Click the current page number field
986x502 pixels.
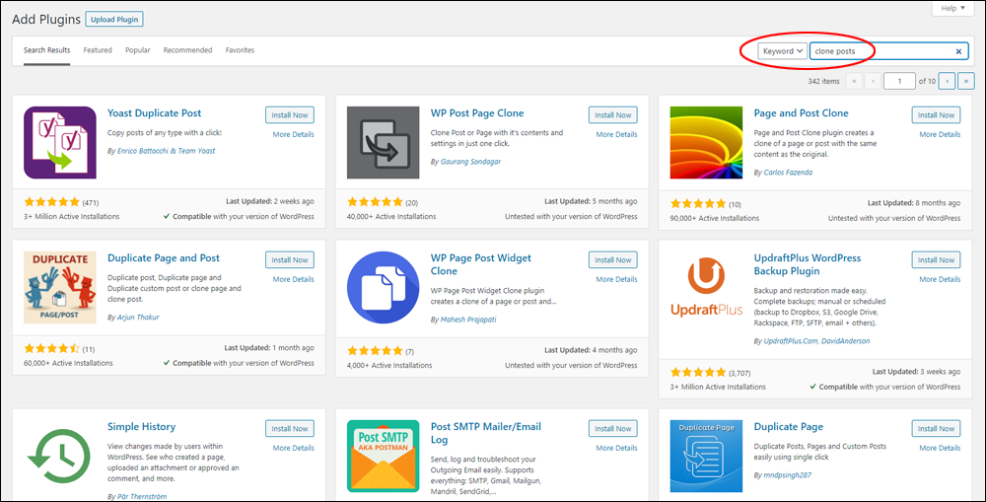(899, 81)
